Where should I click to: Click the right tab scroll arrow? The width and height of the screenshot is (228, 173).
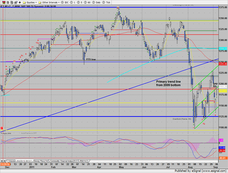(5, 161)
